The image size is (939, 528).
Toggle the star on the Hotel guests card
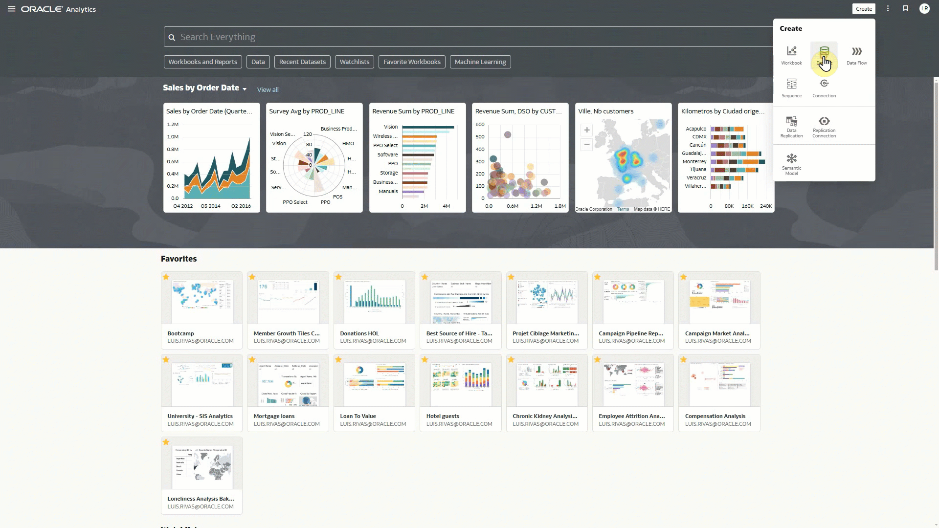click(x=425, y=360)
